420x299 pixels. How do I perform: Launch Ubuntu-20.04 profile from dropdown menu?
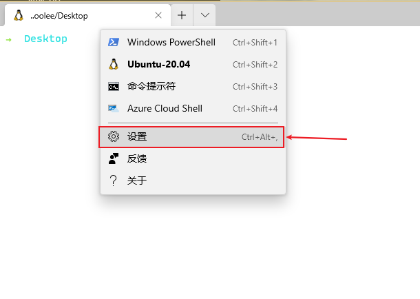click(193, 64)
